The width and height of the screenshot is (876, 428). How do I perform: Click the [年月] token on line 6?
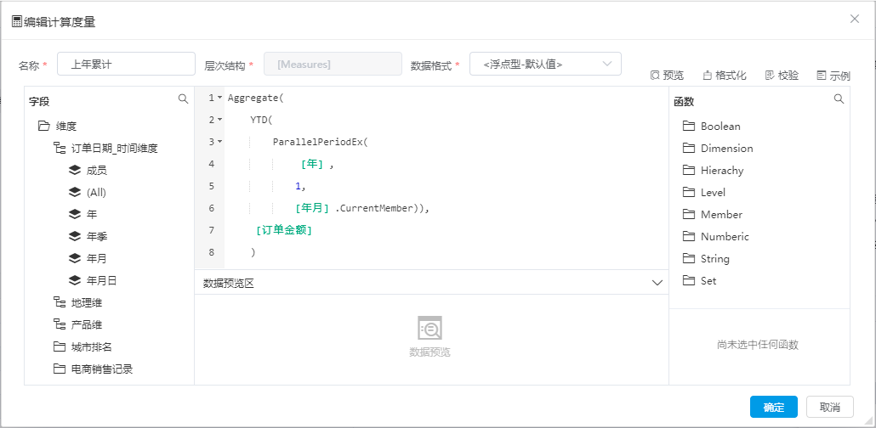[312, 208]
